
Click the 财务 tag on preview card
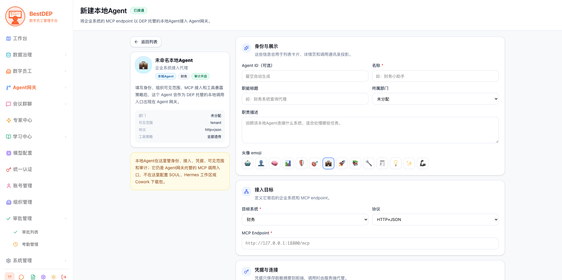(184, 76)
